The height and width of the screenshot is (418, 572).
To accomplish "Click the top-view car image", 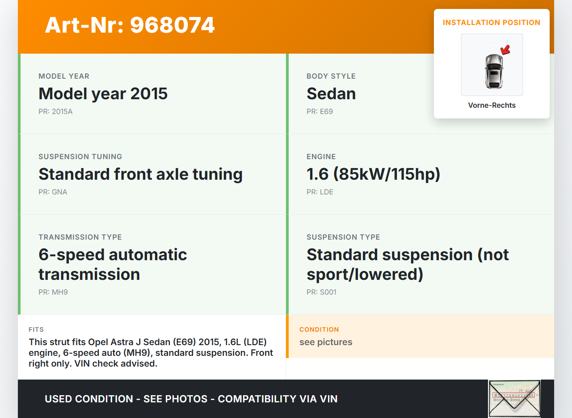I will (x=493, y=71).
